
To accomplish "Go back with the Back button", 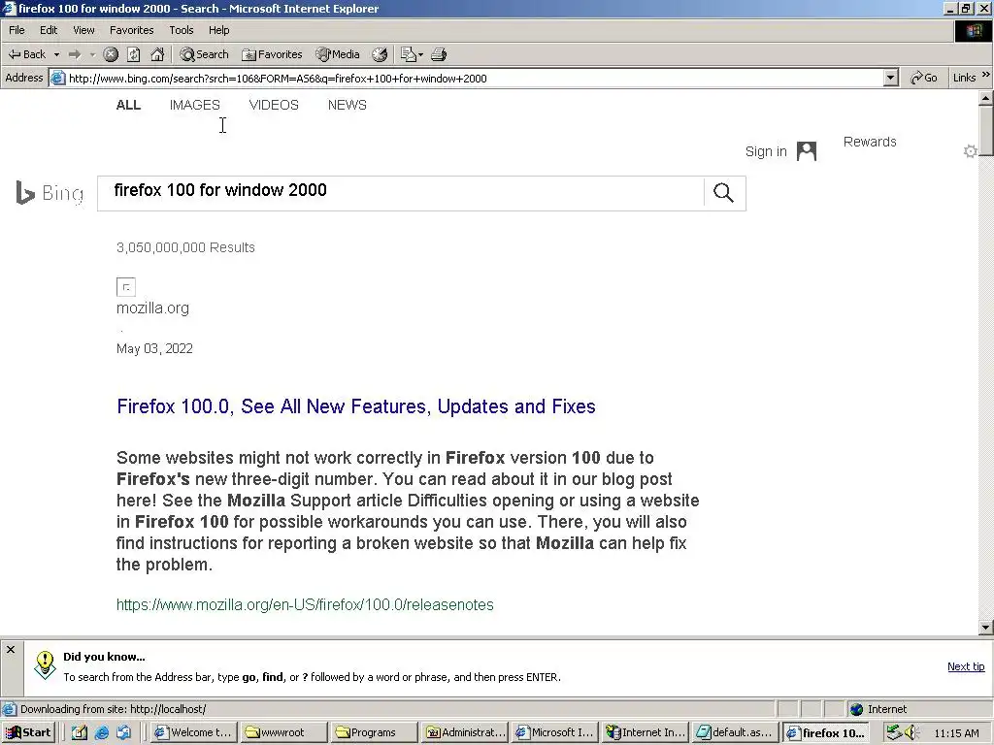I will pyautogui.click(x=26, y=54).
